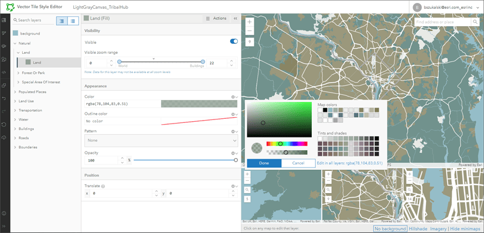Toggle the Visible switch off
484x233 pixels.
[x=234, y=42]
